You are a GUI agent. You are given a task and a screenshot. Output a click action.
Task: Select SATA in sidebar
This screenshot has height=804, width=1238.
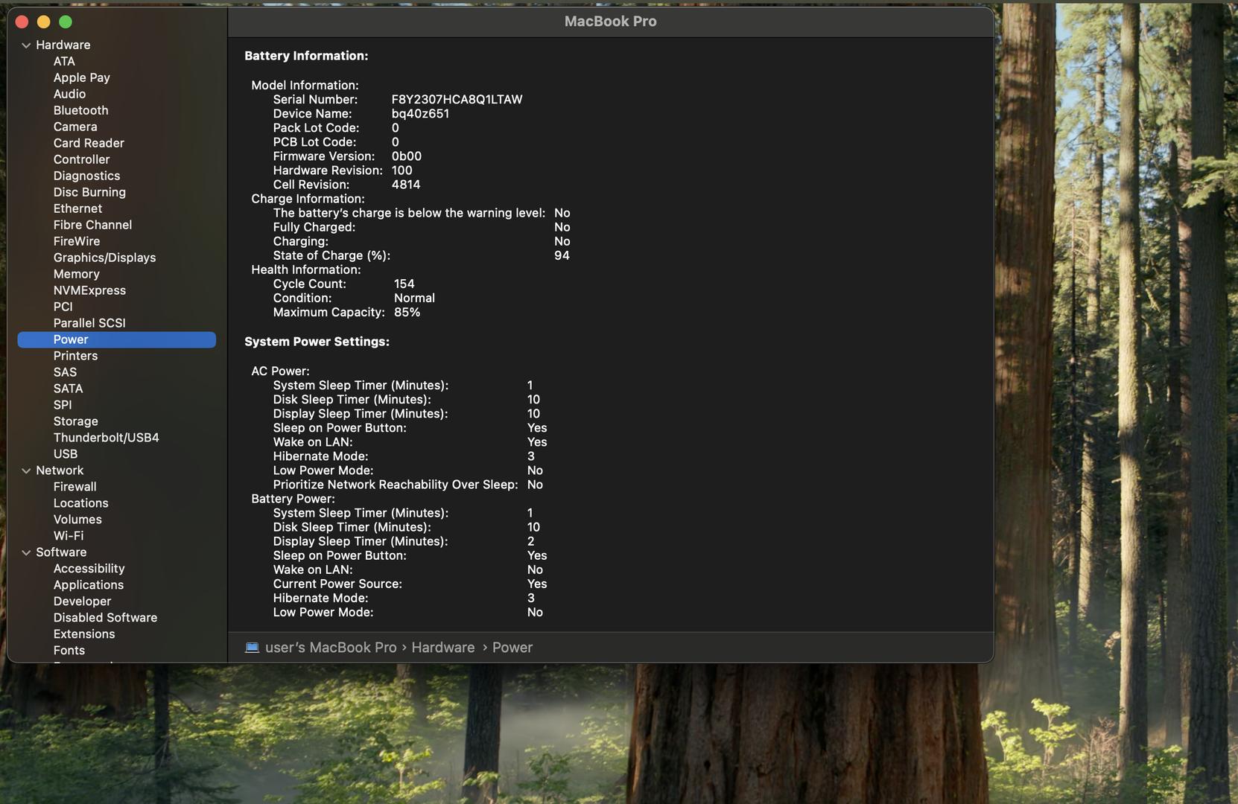pos(68,389)
